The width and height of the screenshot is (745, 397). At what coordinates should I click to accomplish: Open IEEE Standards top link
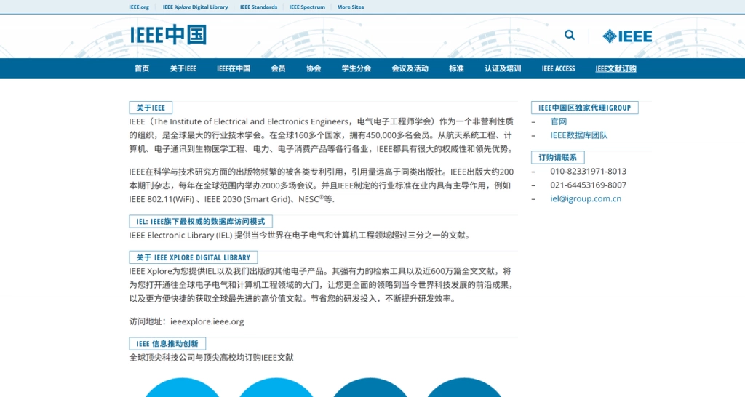click(x=258, y=7)
